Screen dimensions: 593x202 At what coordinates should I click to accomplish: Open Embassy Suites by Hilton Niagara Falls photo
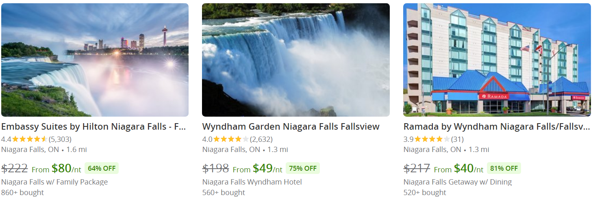[x=95, y=60]
